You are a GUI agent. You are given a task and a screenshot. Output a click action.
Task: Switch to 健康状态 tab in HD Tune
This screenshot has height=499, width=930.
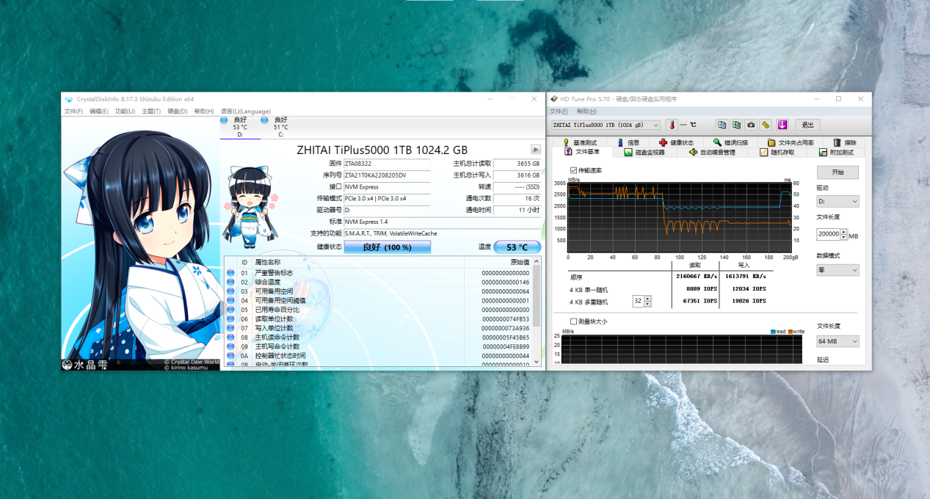676,142
